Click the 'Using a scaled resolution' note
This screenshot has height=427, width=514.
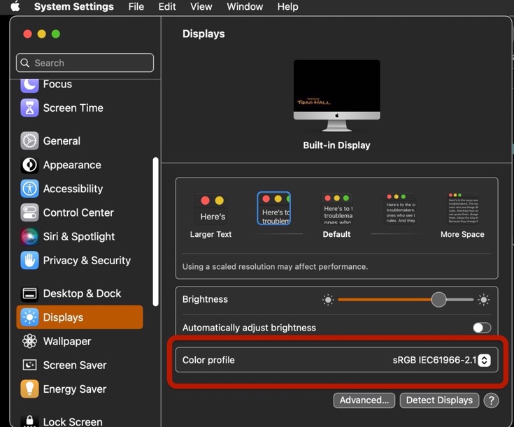275,267
